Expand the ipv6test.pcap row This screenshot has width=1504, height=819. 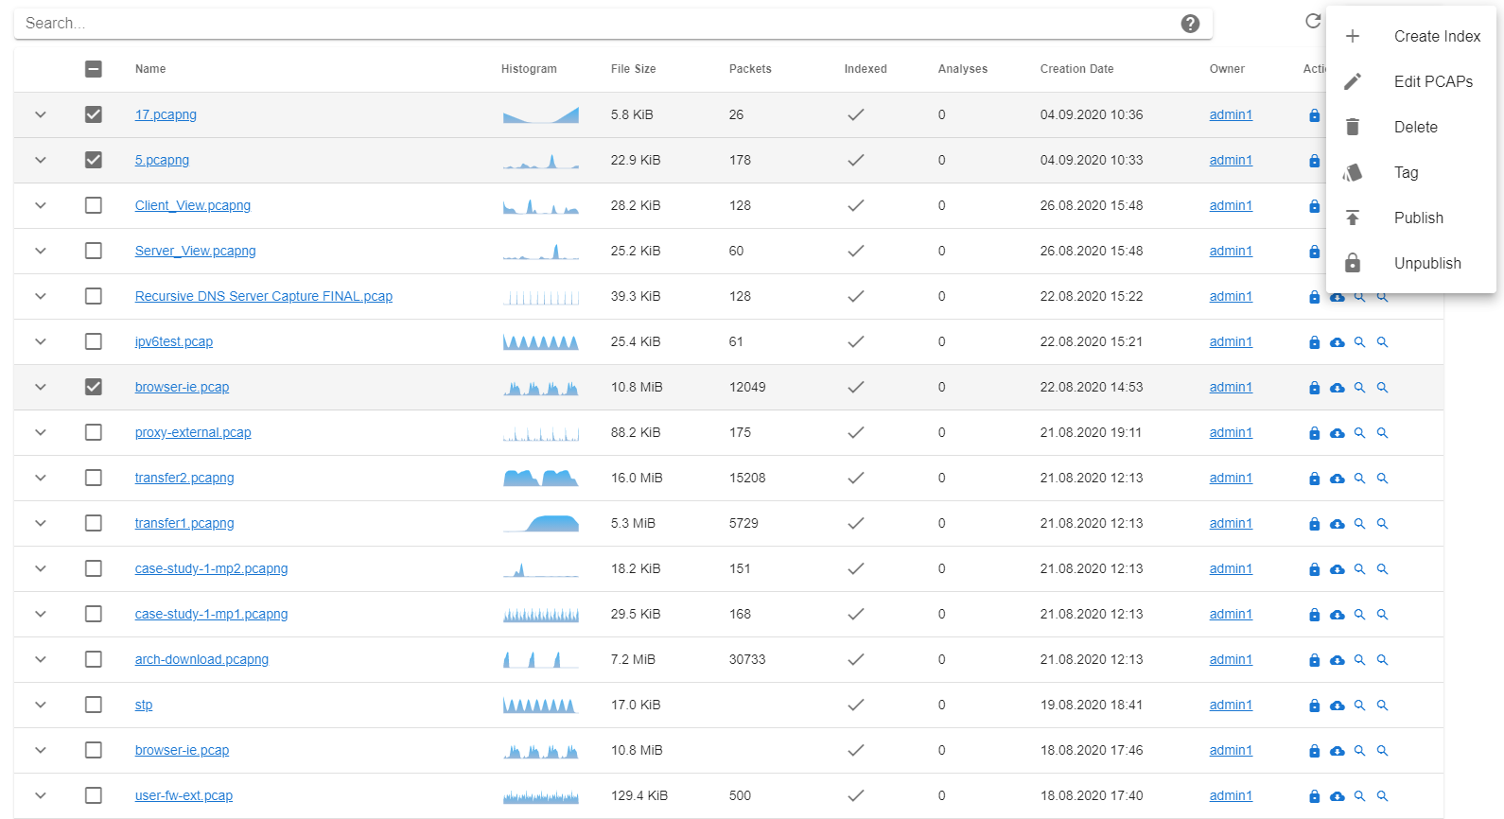[x=41, y=341]
